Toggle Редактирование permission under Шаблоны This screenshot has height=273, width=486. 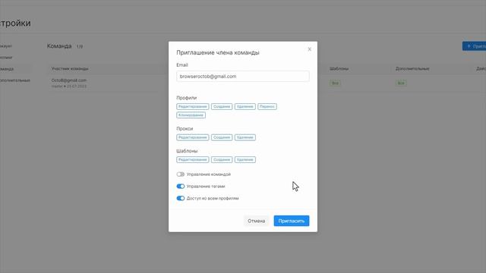192,160
